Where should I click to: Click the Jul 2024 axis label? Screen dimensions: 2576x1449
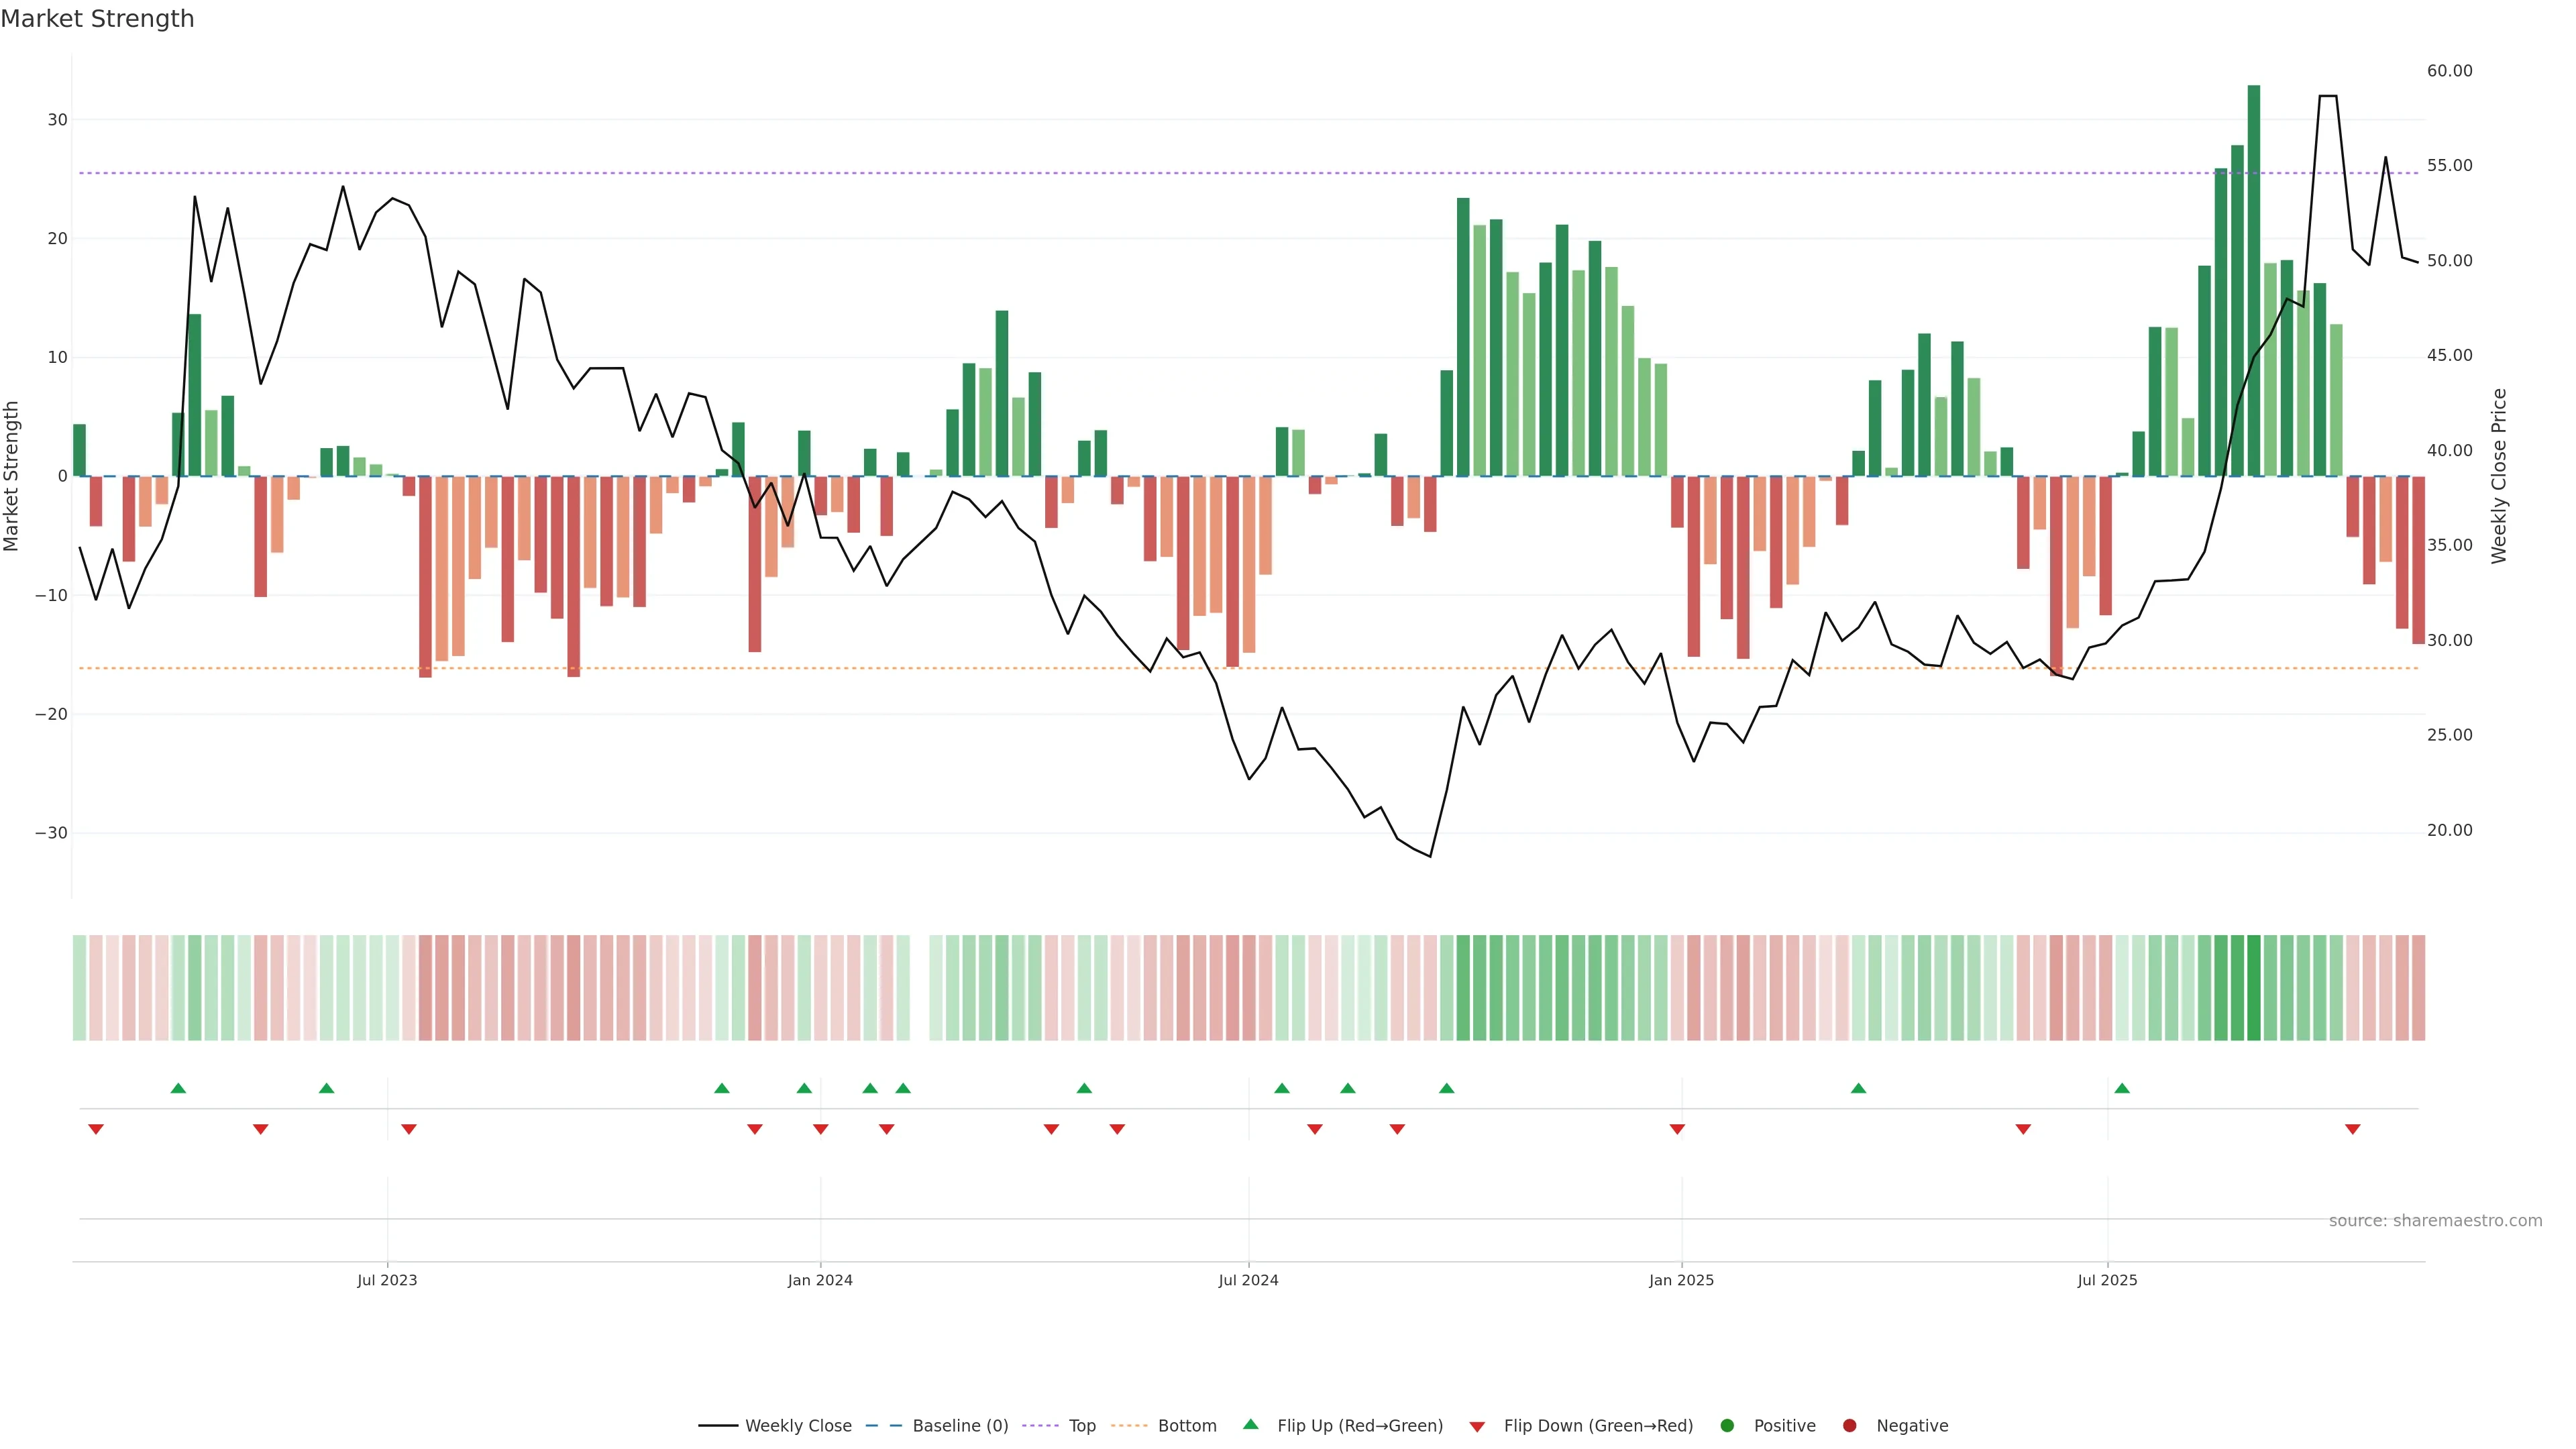coord(1248,1280)
